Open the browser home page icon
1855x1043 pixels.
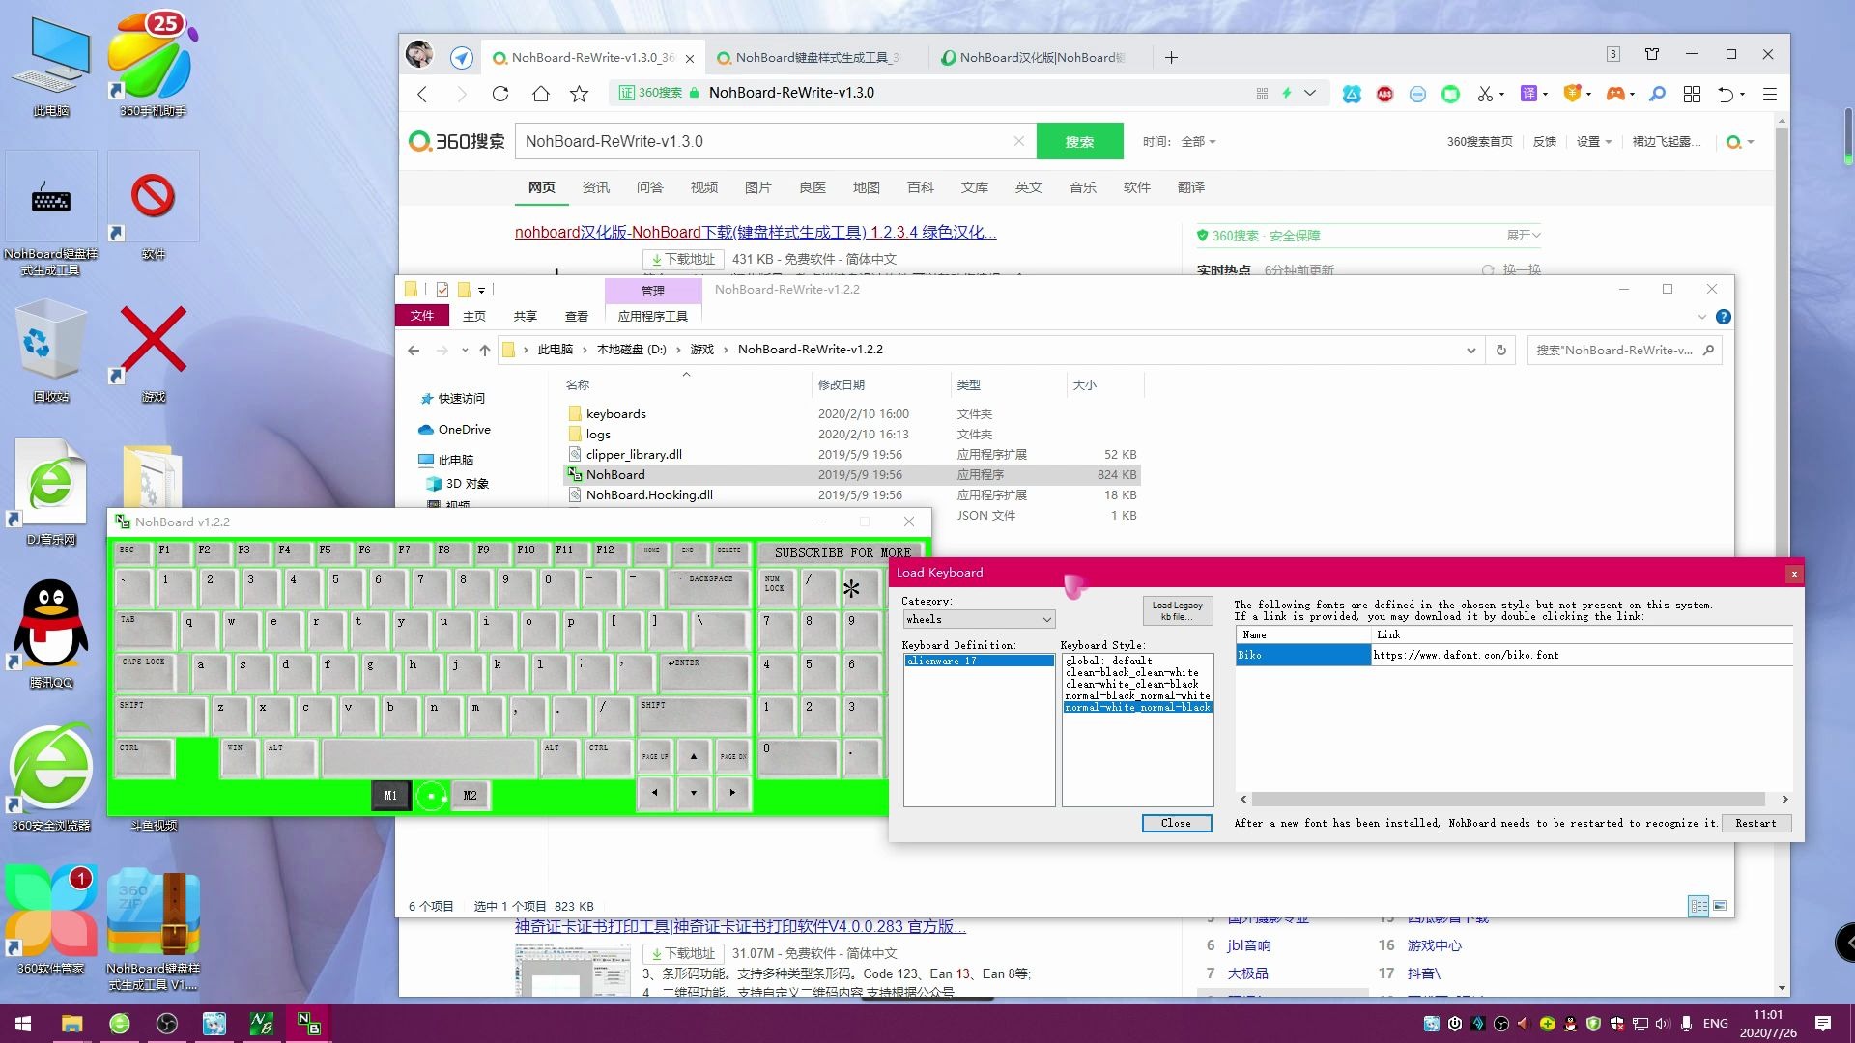click(x=540, y=94)
